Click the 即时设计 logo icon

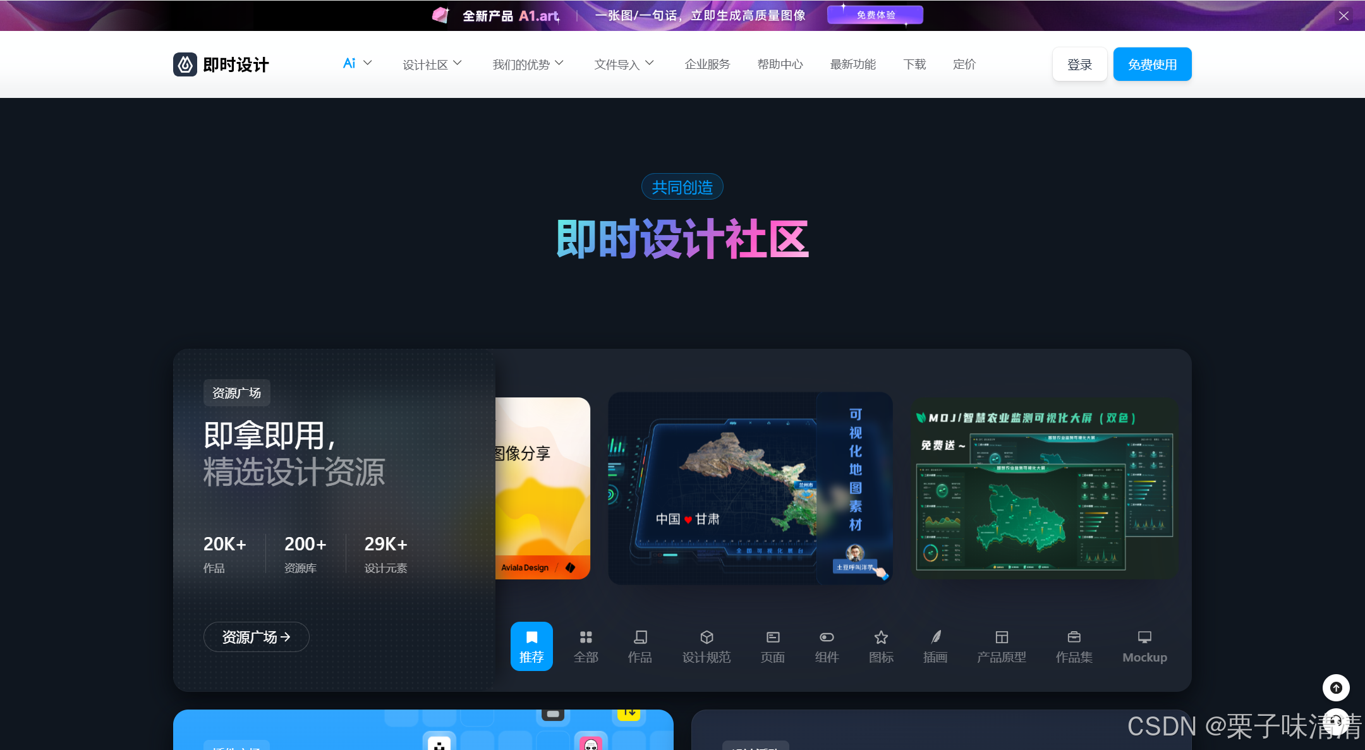185,64
